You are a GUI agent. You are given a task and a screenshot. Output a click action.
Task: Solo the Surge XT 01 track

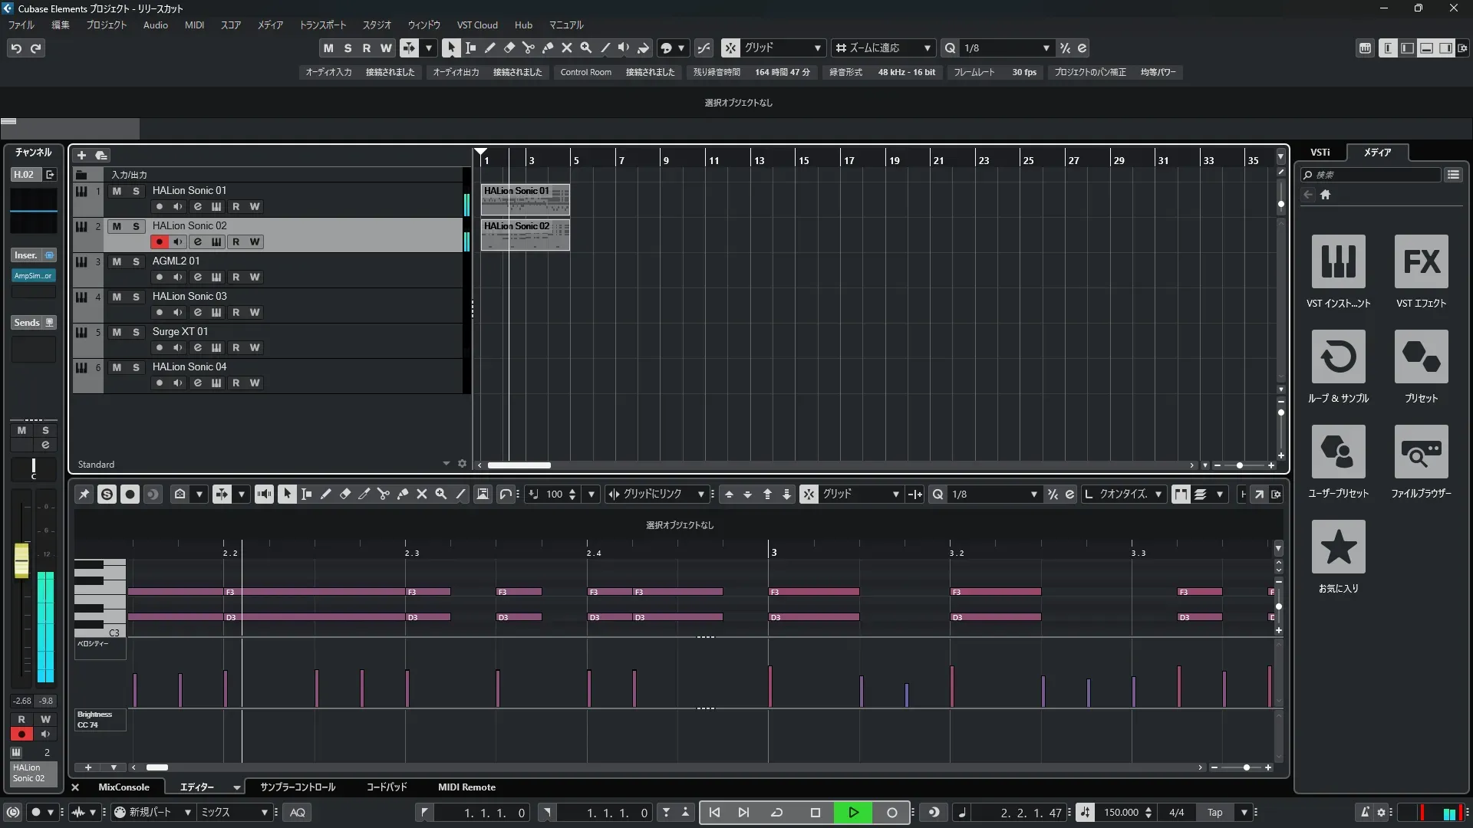(x=136, y=332)
